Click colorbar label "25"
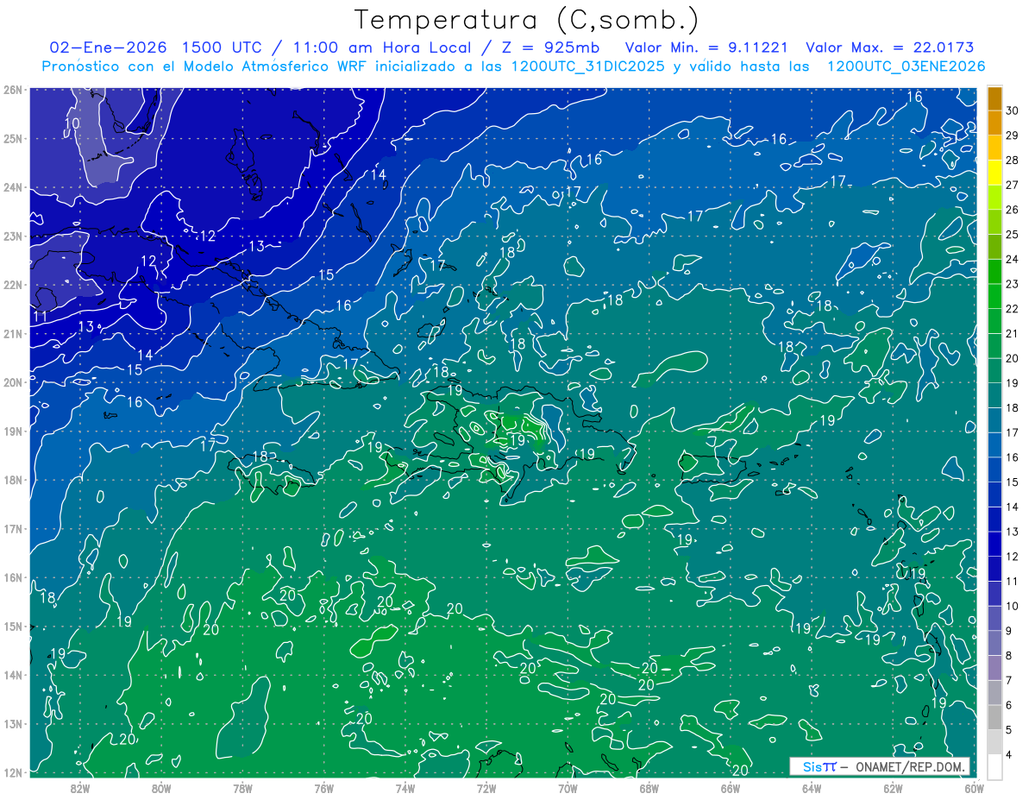 1012,235
